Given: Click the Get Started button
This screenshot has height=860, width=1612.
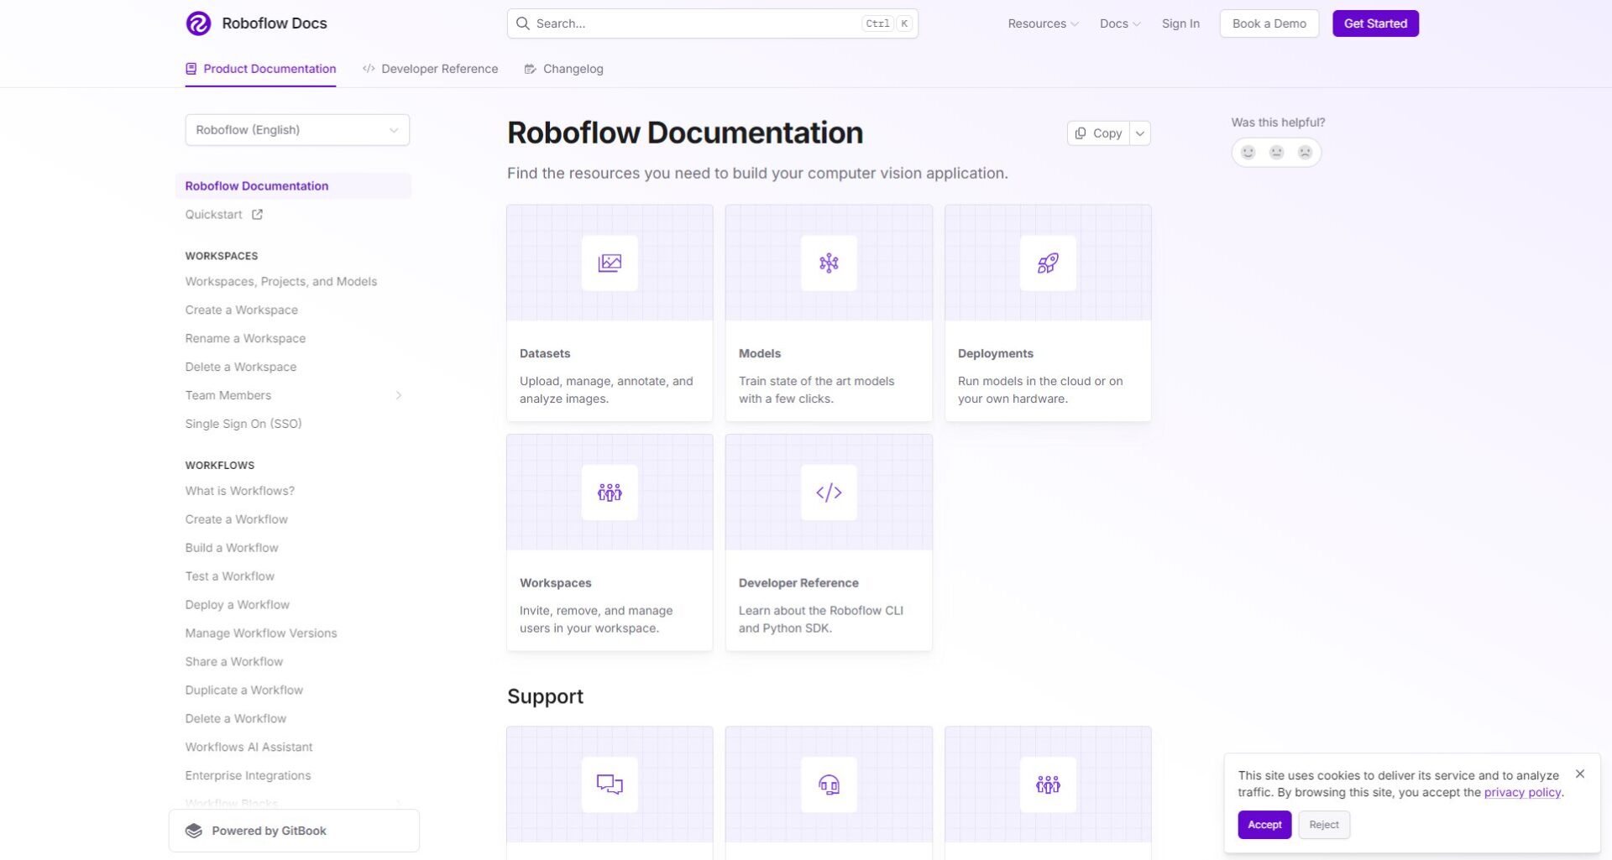Looking at the screenshot, I should [1375, 23].
